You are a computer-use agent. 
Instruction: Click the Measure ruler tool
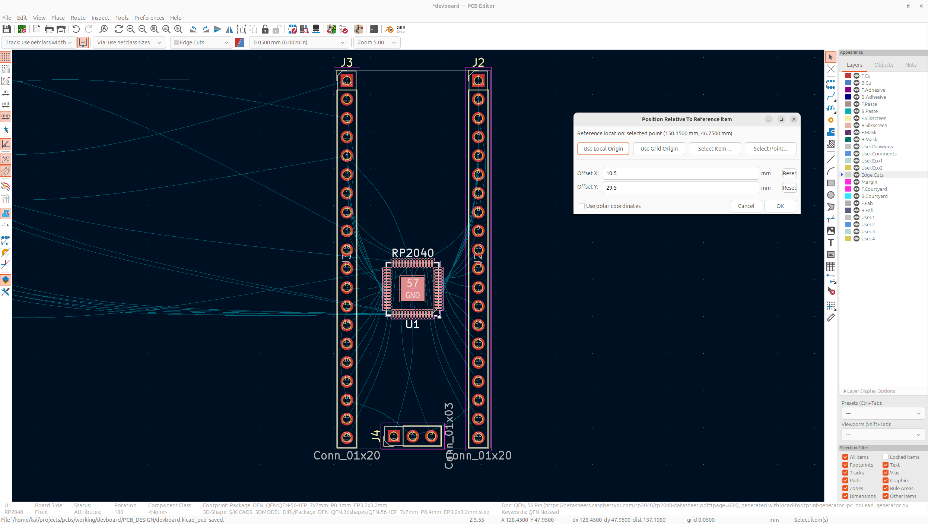pos(830,318)
